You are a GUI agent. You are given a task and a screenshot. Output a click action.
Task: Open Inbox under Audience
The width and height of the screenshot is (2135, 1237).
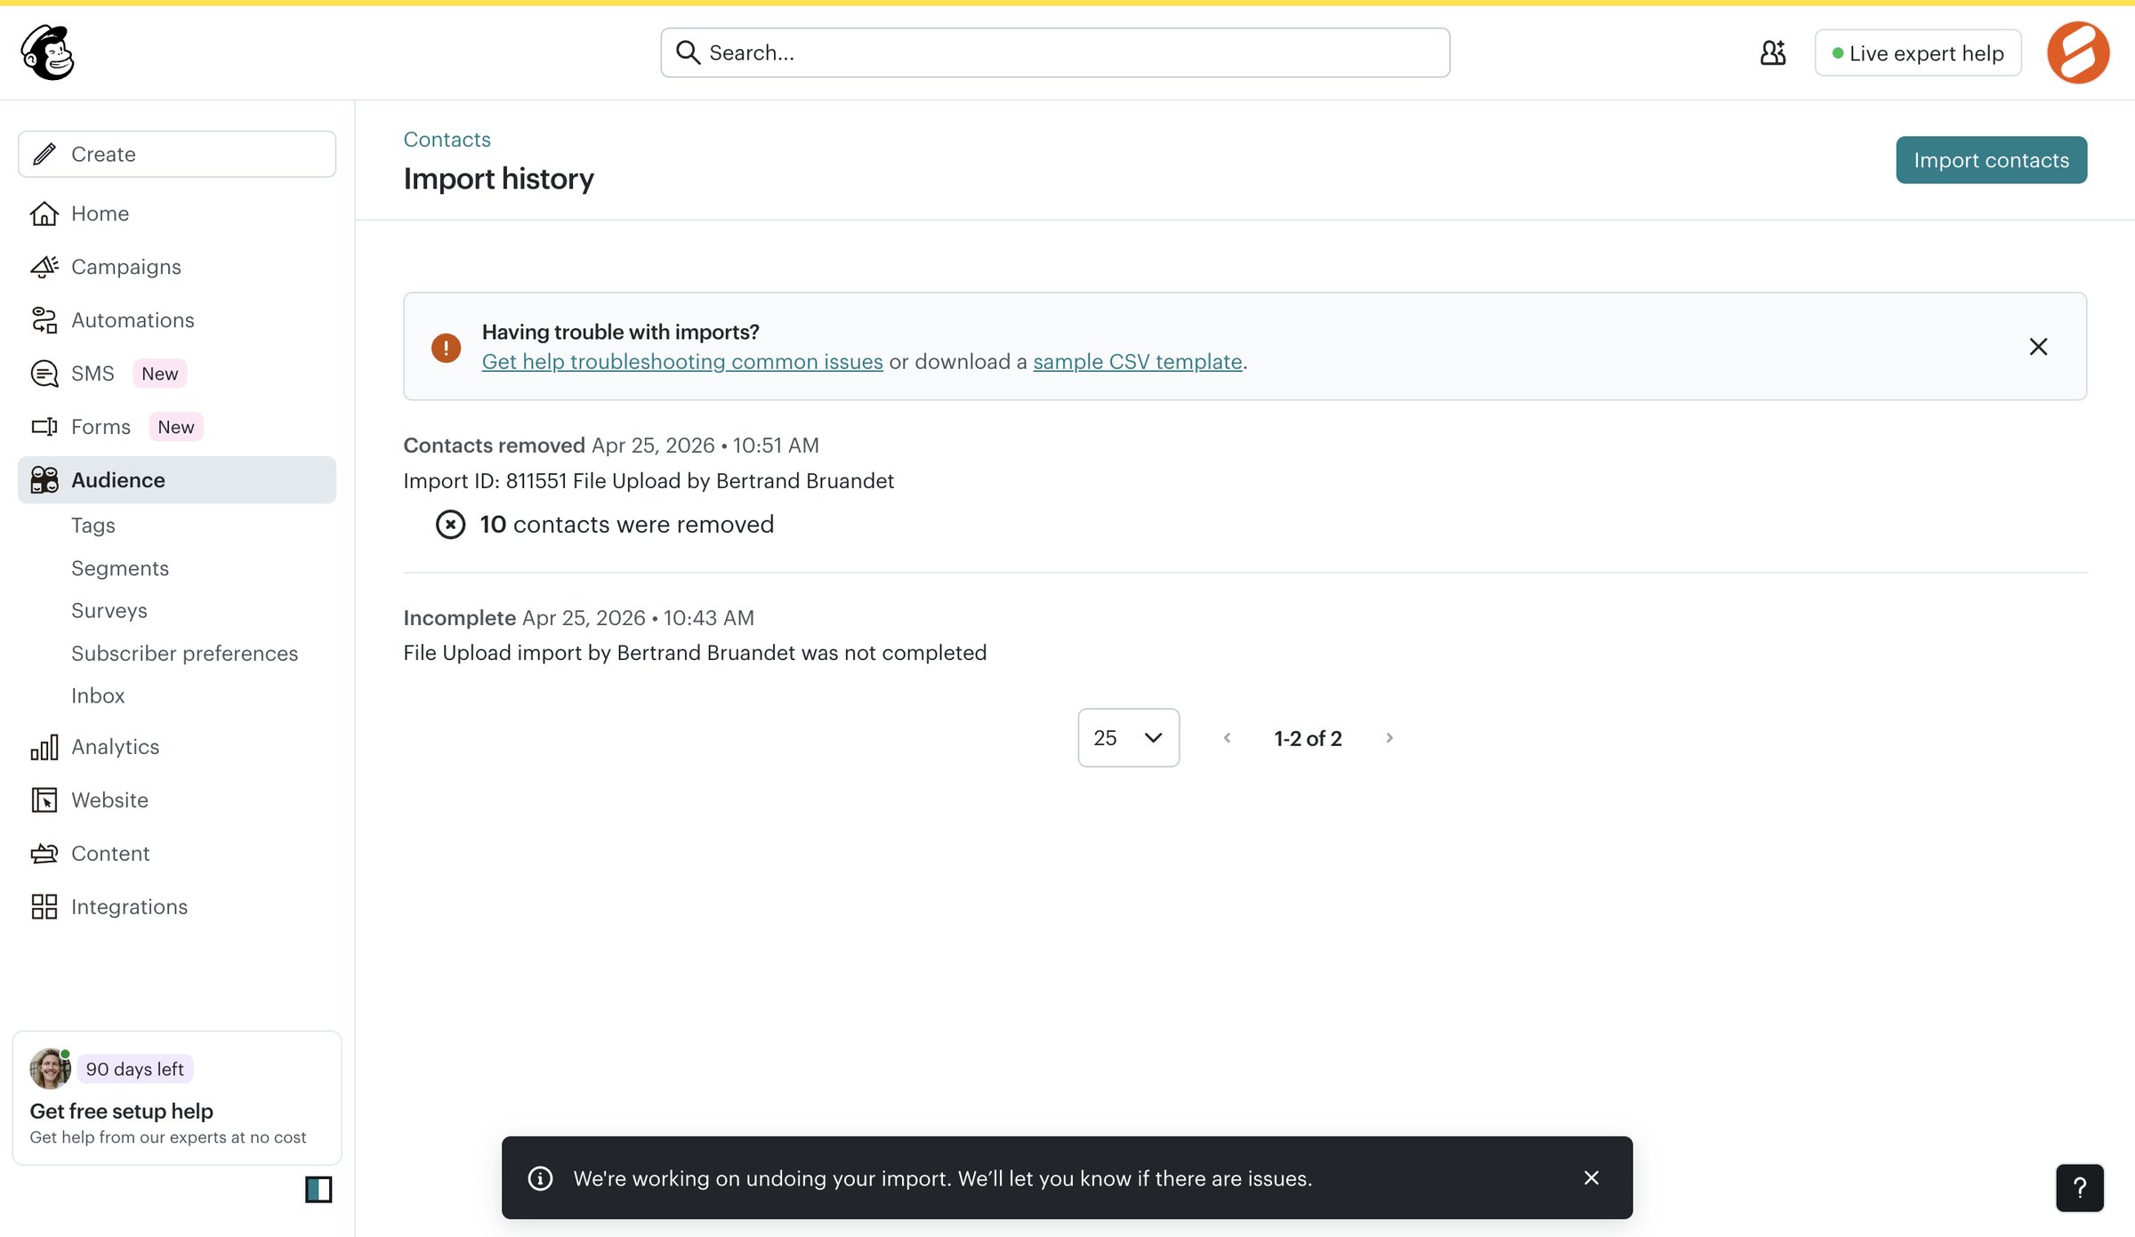[98, 695]
